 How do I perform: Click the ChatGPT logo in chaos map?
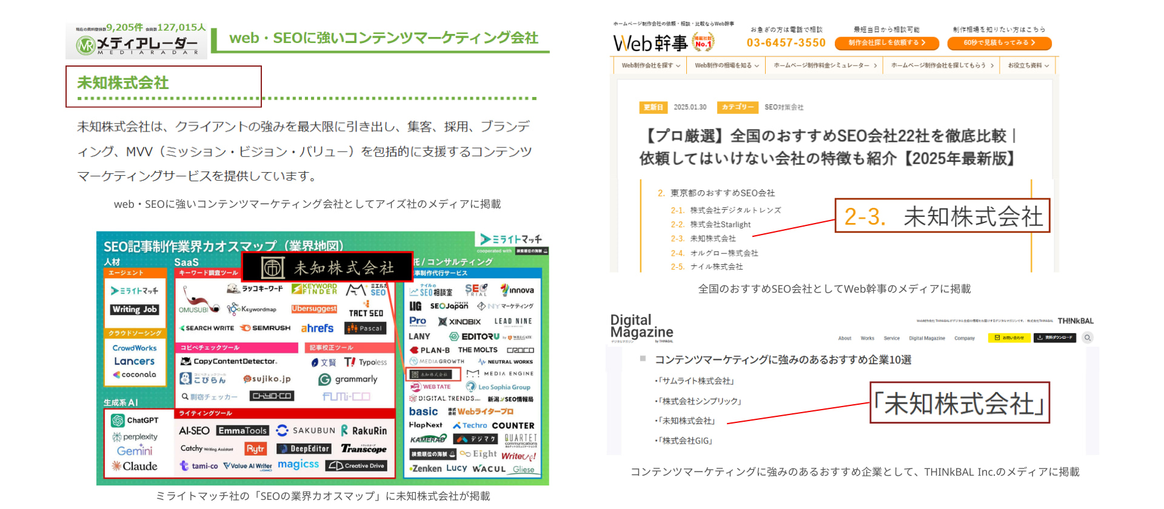pos(135,420)
